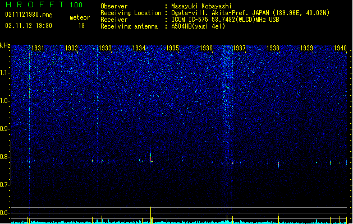Click the 0.7 kHz axis label
The image size is (353, 224).
[5, 185]
